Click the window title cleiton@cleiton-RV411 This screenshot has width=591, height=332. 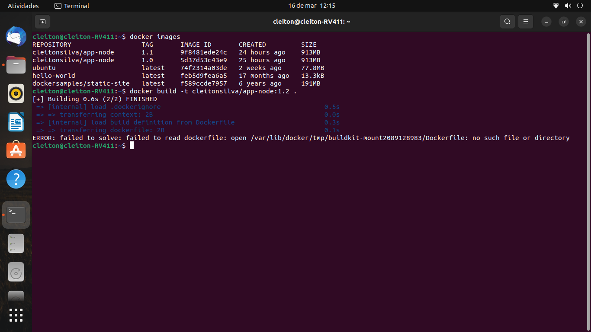[312, 22]
